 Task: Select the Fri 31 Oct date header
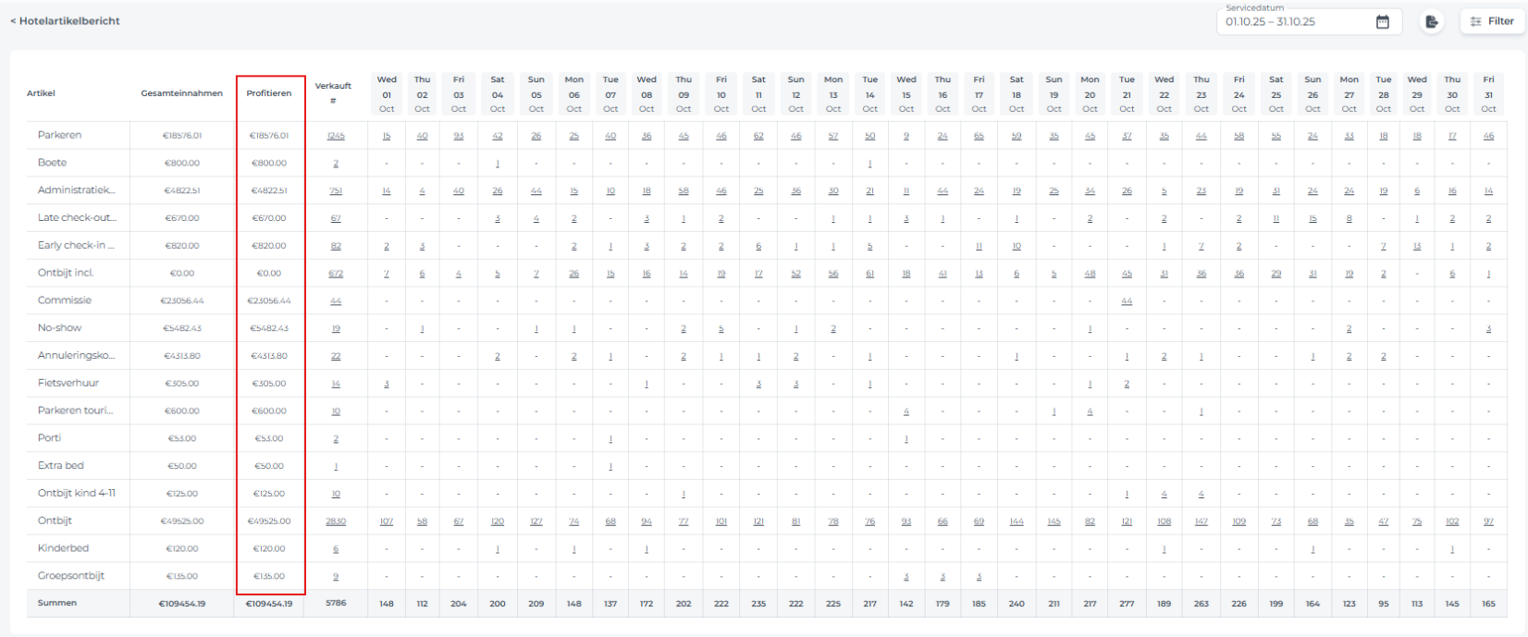[1488, 94]
